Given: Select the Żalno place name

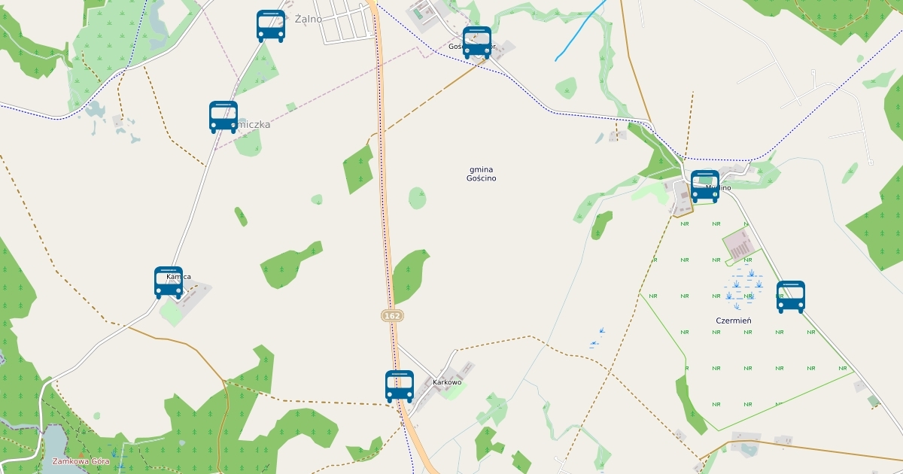Looking at the screenshot, I should click(x=309, y=19).
